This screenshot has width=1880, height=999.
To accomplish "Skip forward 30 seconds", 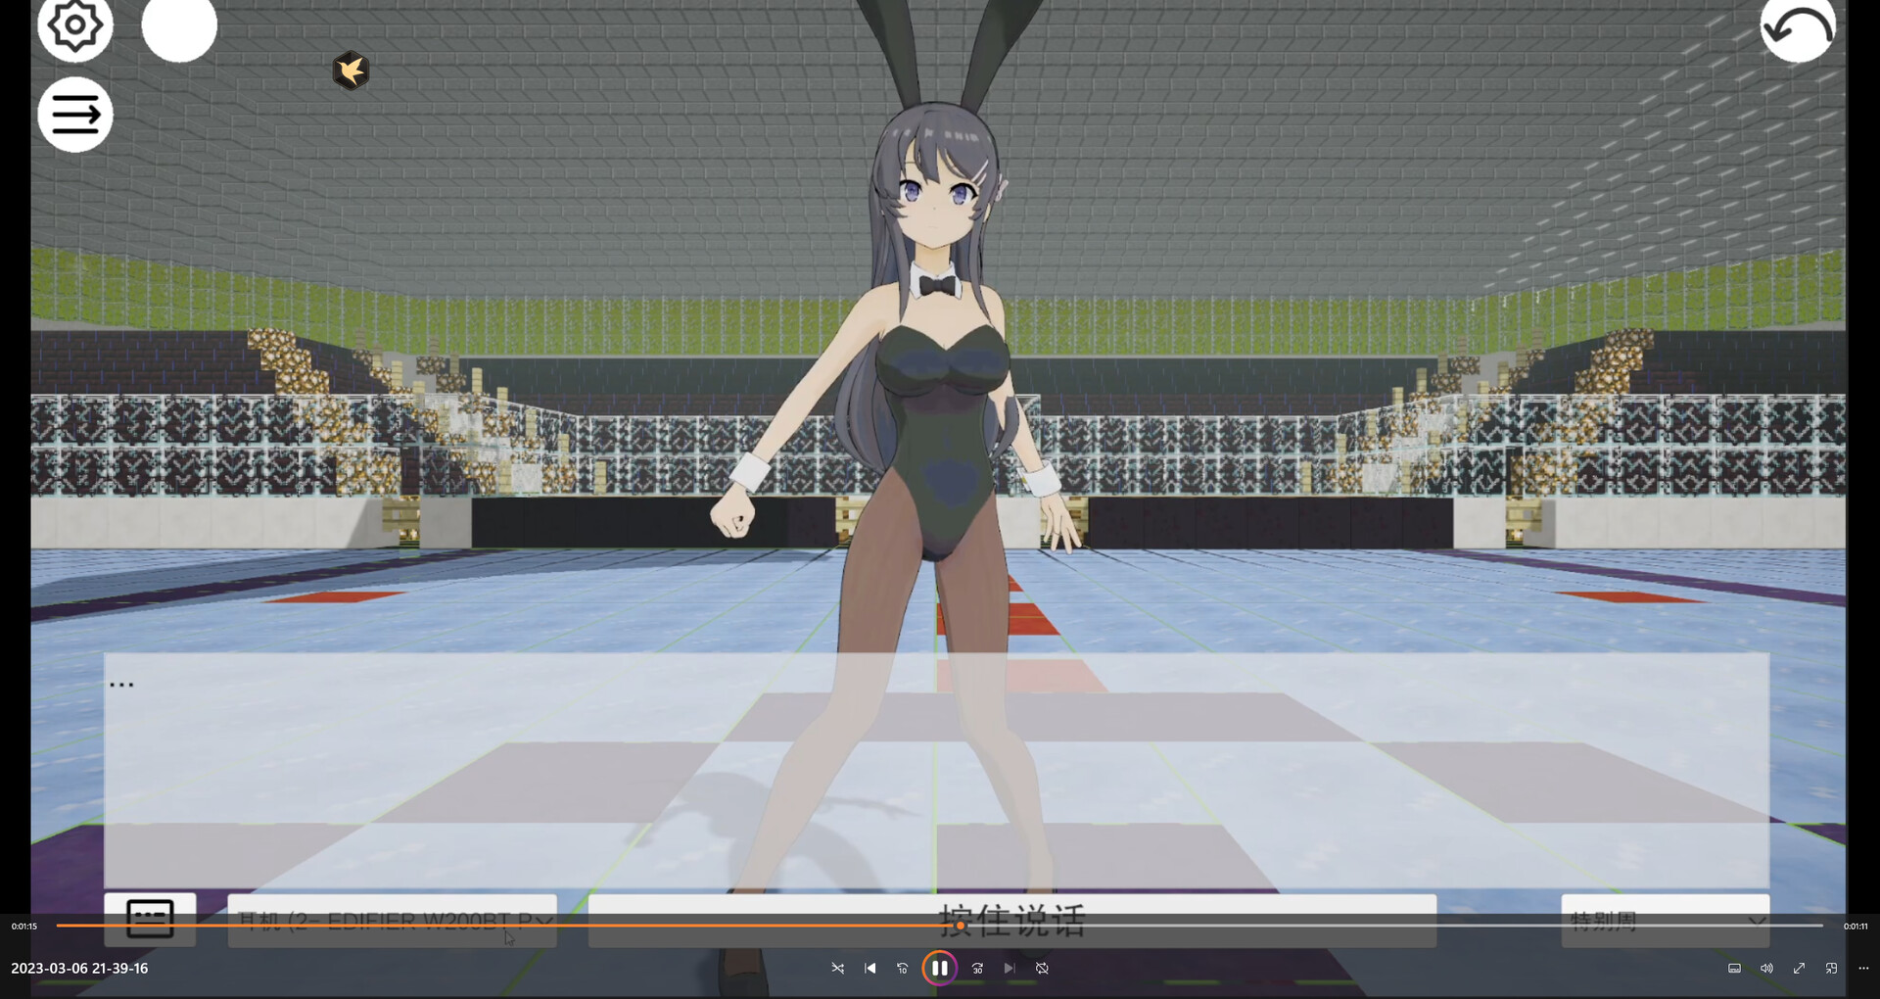I will (977, 968).
